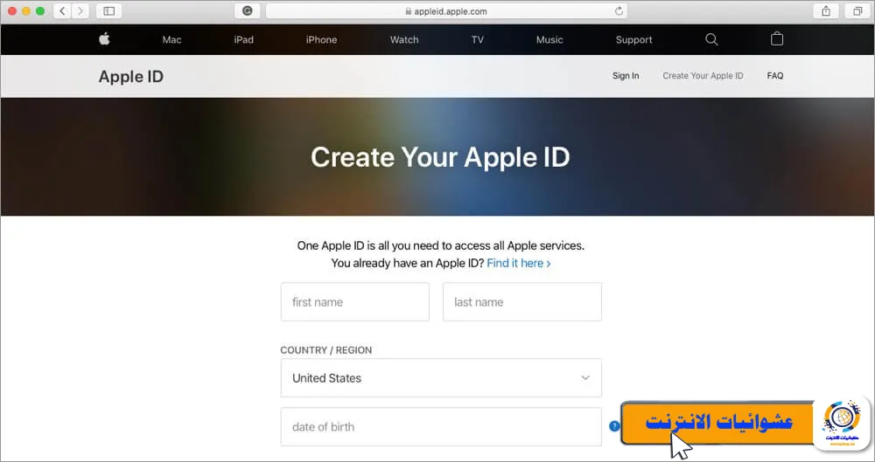The height and width of the screenshot is (462, 875).
Task: Click Create Your Apple ID nav link
Action: [x=703, y=76]
